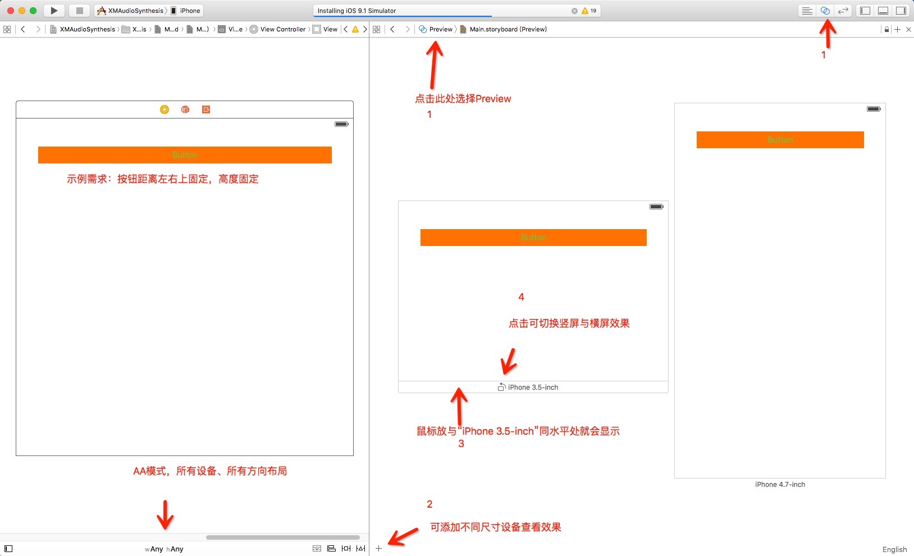
Task: Open XMAudioSynthesis project in jump bar
Action: [83, 29]
